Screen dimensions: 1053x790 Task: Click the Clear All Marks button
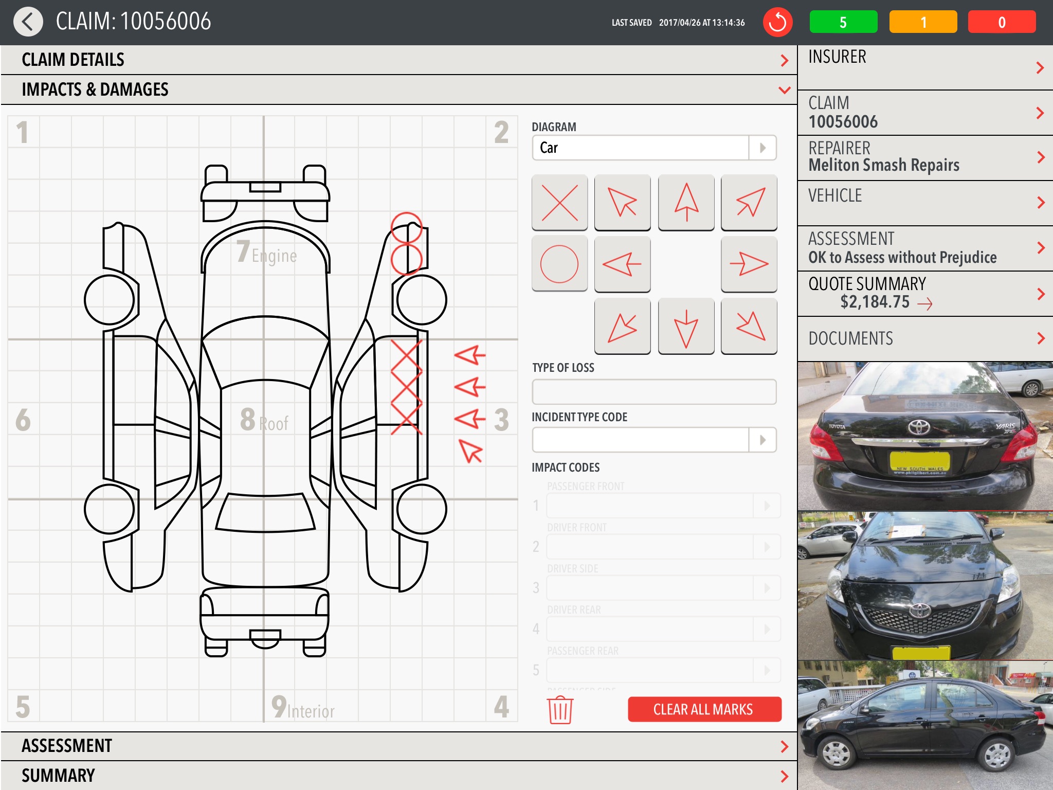tap(704, 710)
